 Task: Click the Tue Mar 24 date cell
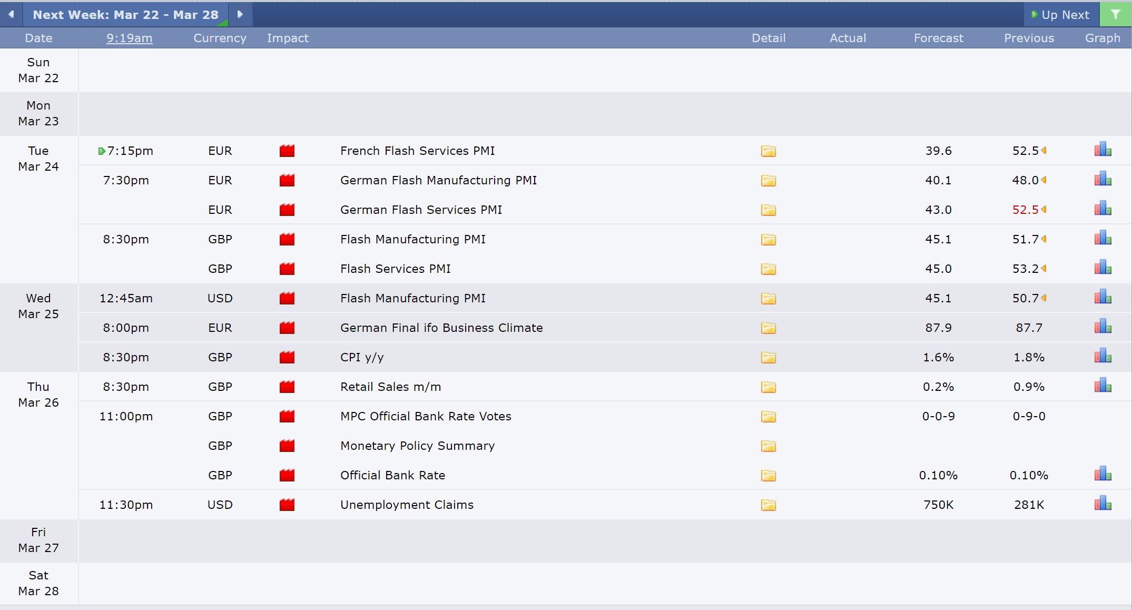click(38, 159)
